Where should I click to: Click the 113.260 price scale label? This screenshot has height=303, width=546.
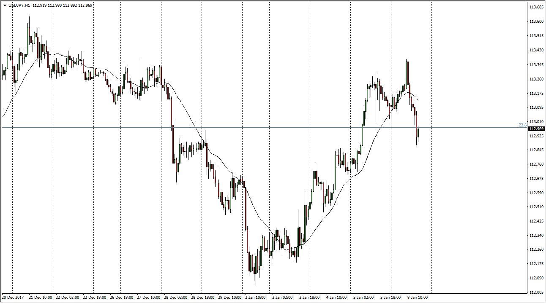tap(536, 79)
